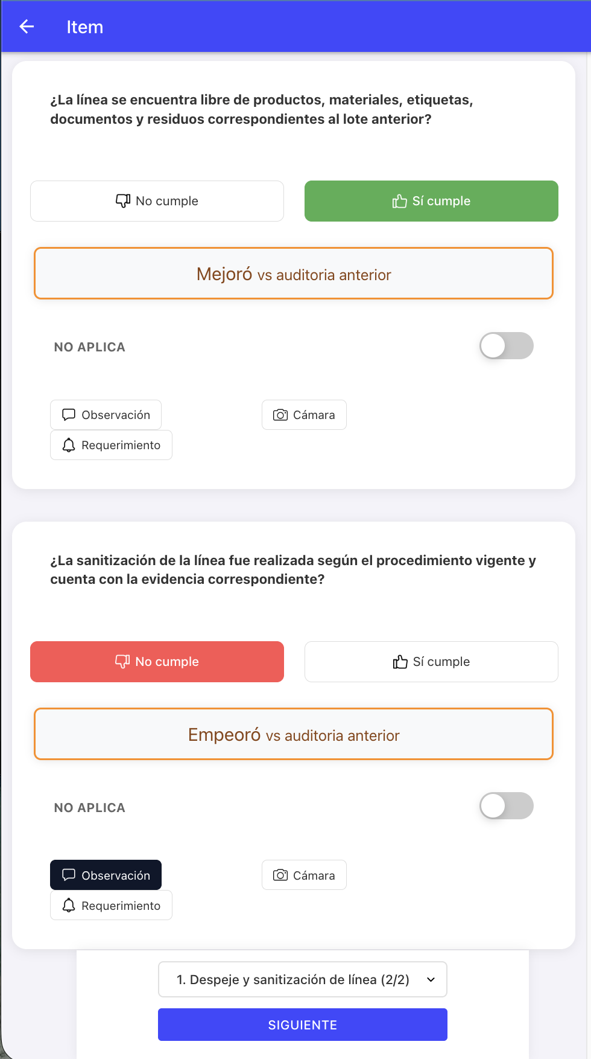591x1059 pixels.
Task: Click bell icon on second Requerimiento button
Action: (x=69, y=905)
